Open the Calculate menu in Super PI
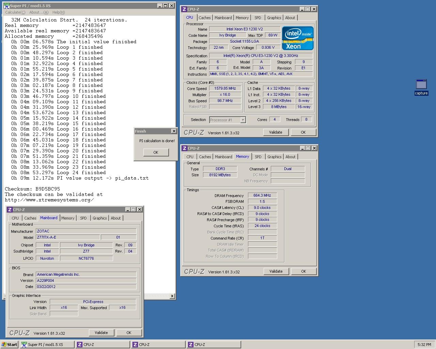Image resolution: width=436 pixels, height=349 pixels. click(15, 12)
